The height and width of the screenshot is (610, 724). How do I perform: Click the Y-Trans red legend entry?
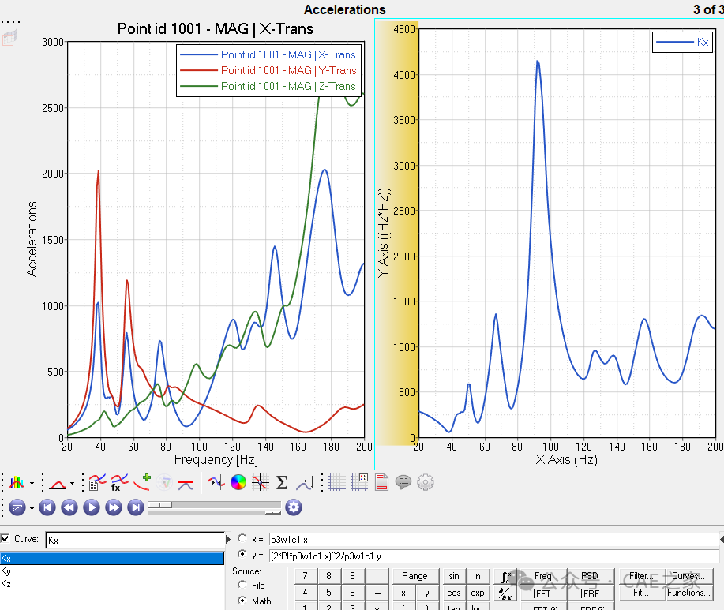pos(268,70)
